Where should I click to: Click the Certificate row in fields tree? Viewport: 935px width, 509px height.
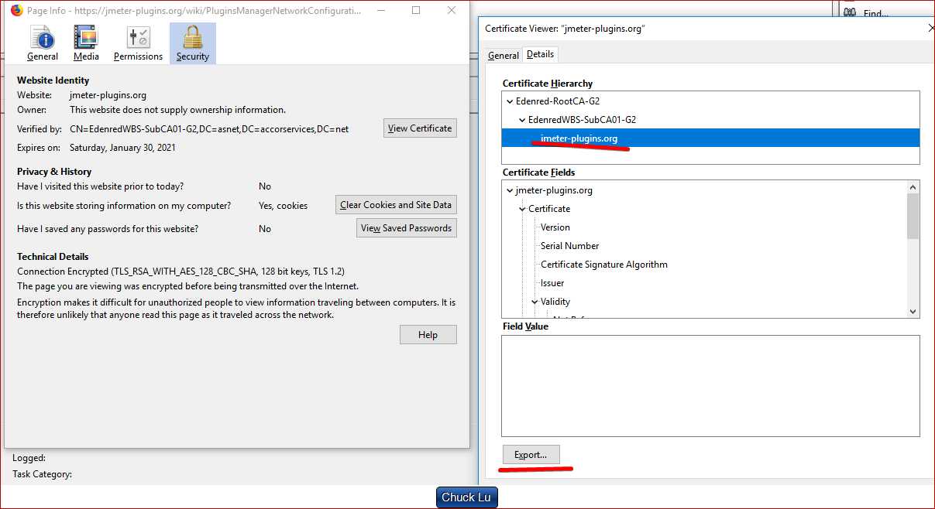(549, 209)
